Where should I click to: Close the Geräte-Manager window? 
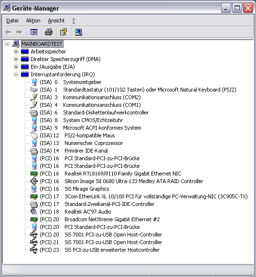tap(248, 8)
